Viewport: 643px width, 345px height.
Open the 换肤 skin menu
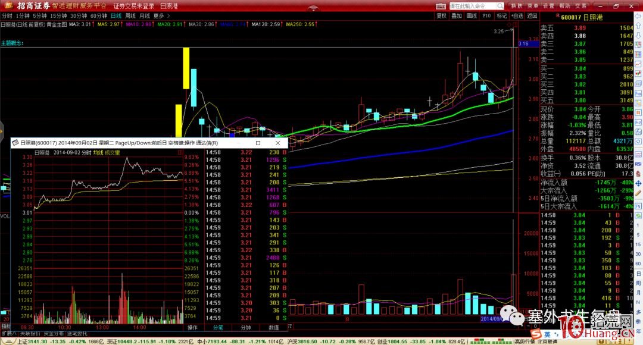tap(517, 6)
